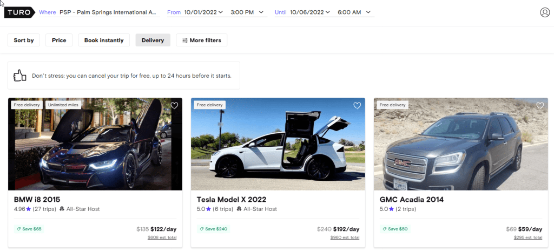Select the Delivery filter
This screenshot has width=554, height=252.
[x=153, y=40]
